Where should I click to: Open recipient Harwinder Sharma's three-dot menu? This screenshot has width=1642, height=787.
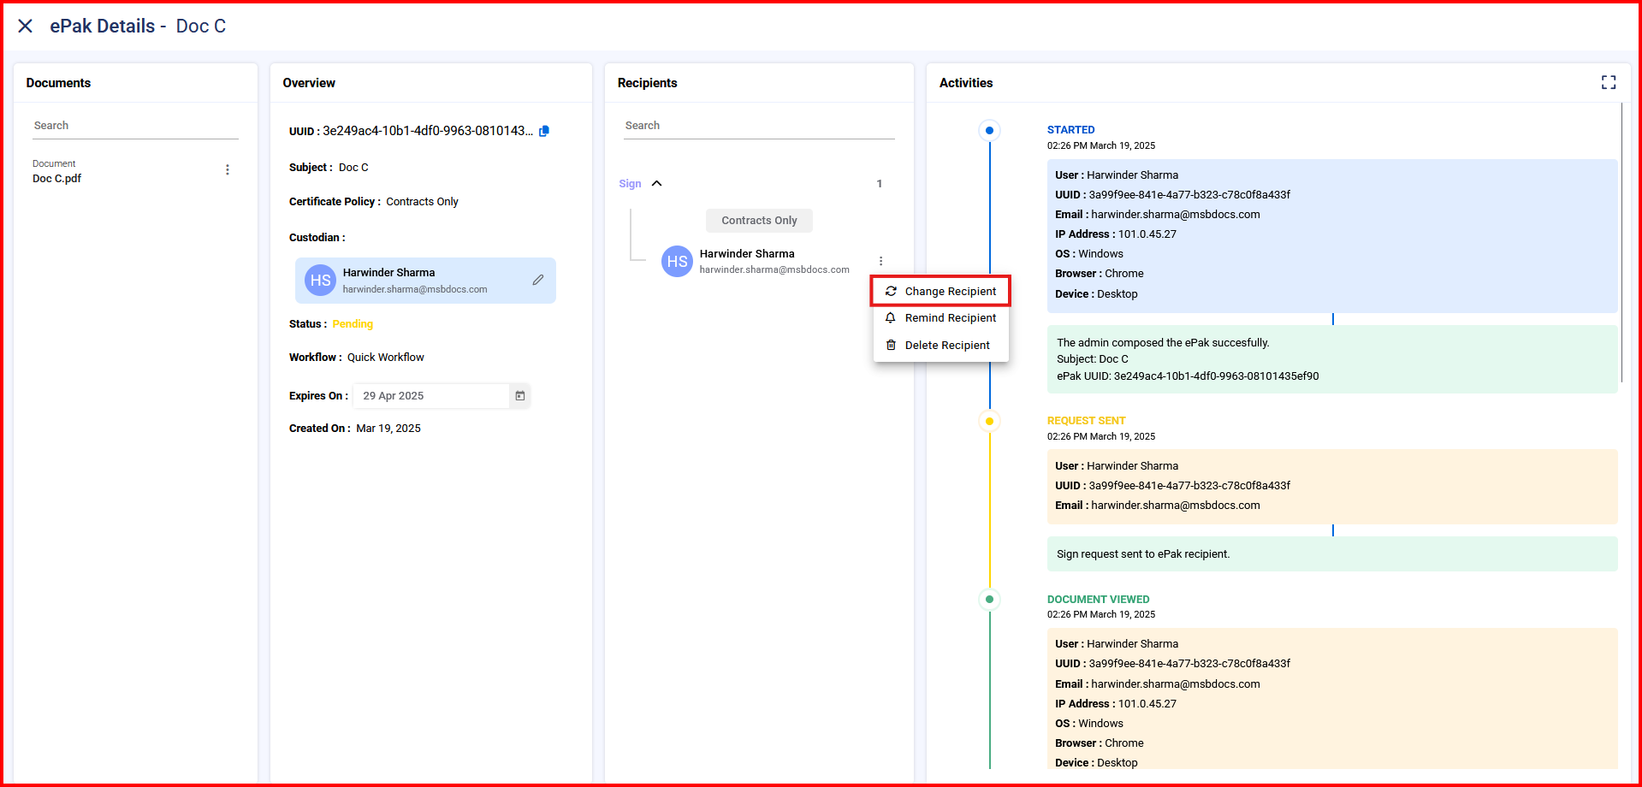coord(880,261)
